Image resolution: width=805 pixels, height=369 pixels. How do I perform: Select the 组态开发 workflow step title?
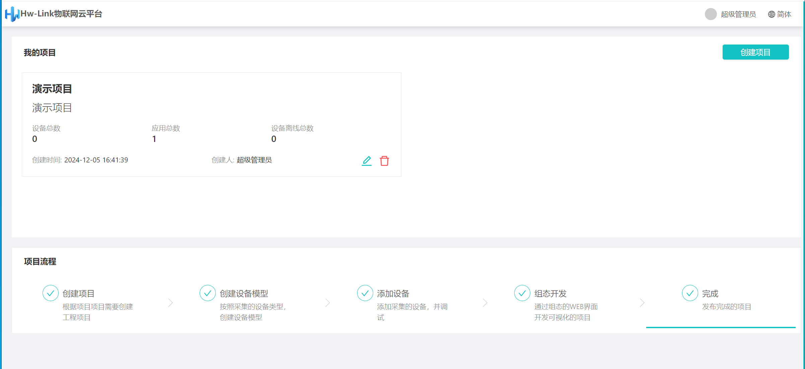tap(550, 294)
